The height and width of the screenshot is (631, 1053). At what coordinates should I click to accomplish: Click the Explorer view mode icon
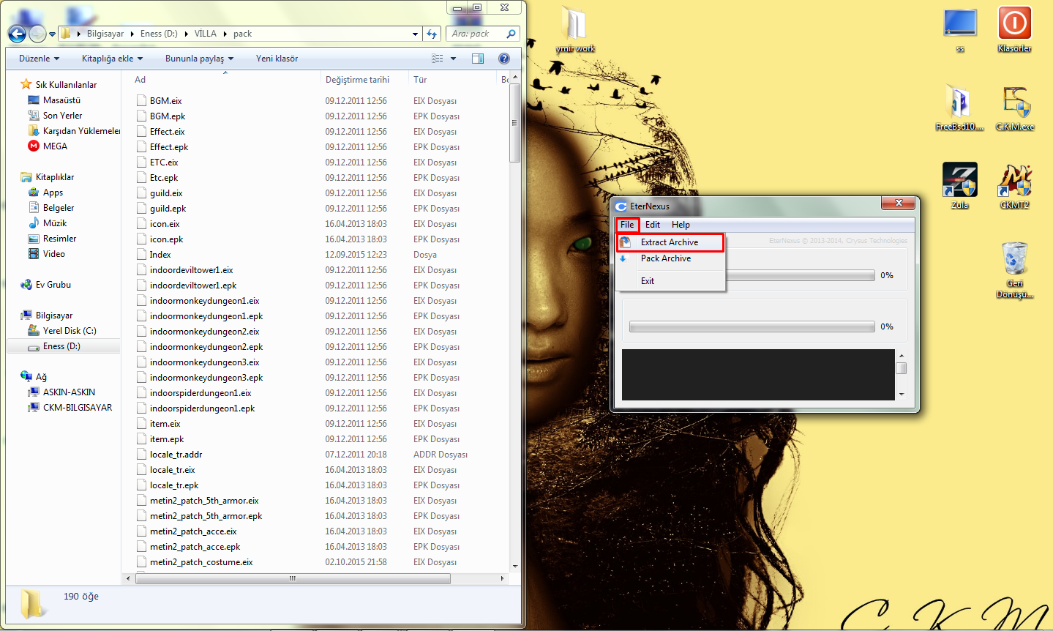[438, 59]
